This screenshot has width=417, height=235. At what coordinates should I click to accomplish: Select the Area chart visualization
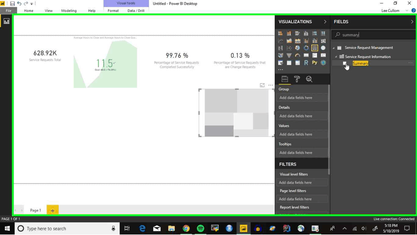click(289, 41)
